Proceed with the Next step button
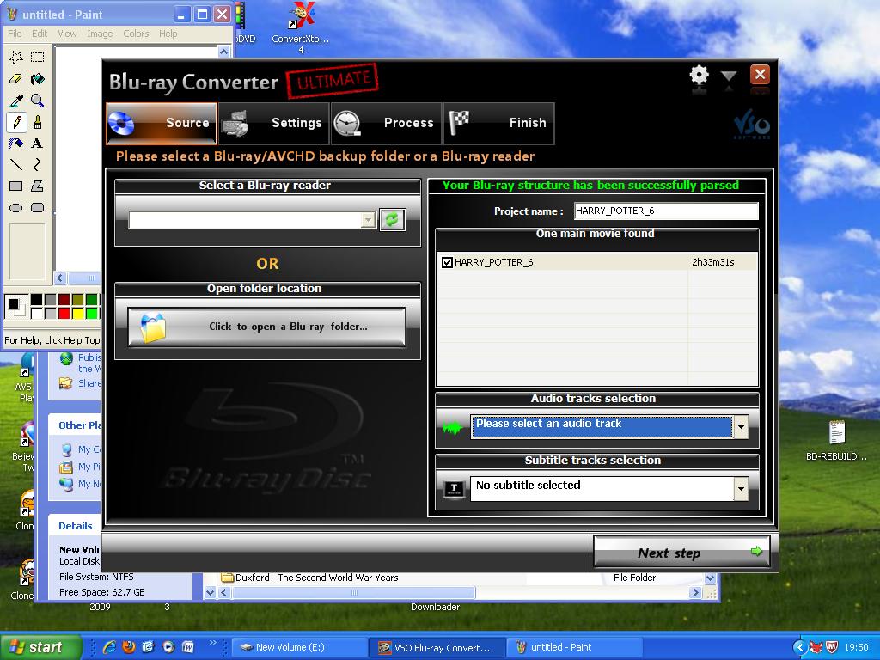The image size is (880, 660). pos(681,552)
